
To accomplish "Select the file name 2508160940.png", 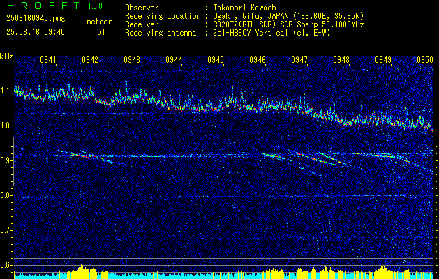I will pyautogui.click(x=36, y=19).
